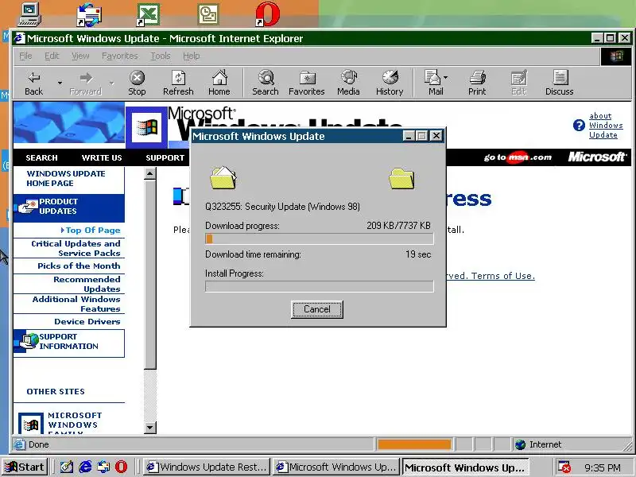Open Back button history dropdown arrow
Screen dimensions: 636x477
[x=60, y=83]
